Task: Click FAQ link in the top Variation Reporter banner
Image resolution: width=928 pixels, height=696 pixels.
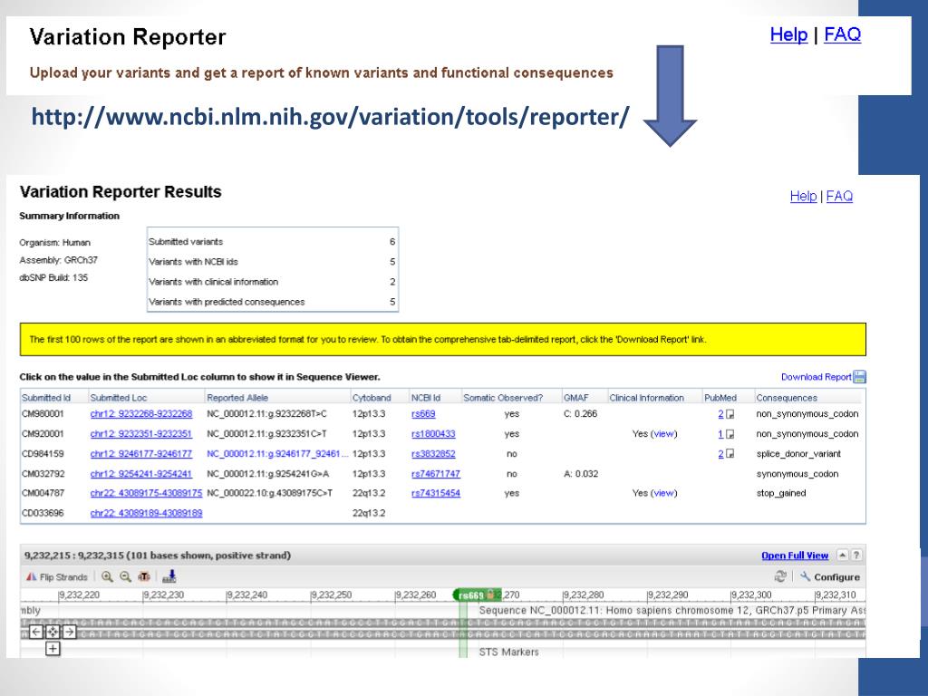Action: [x=843, y=34]
